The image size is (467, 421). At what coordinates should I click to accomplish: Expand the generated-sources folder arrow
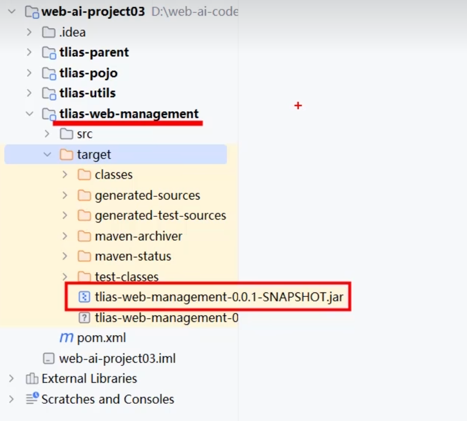65,195
